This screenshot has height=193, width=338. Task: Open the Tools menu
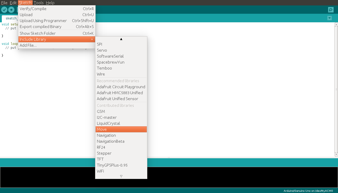(x=38, y=3)
